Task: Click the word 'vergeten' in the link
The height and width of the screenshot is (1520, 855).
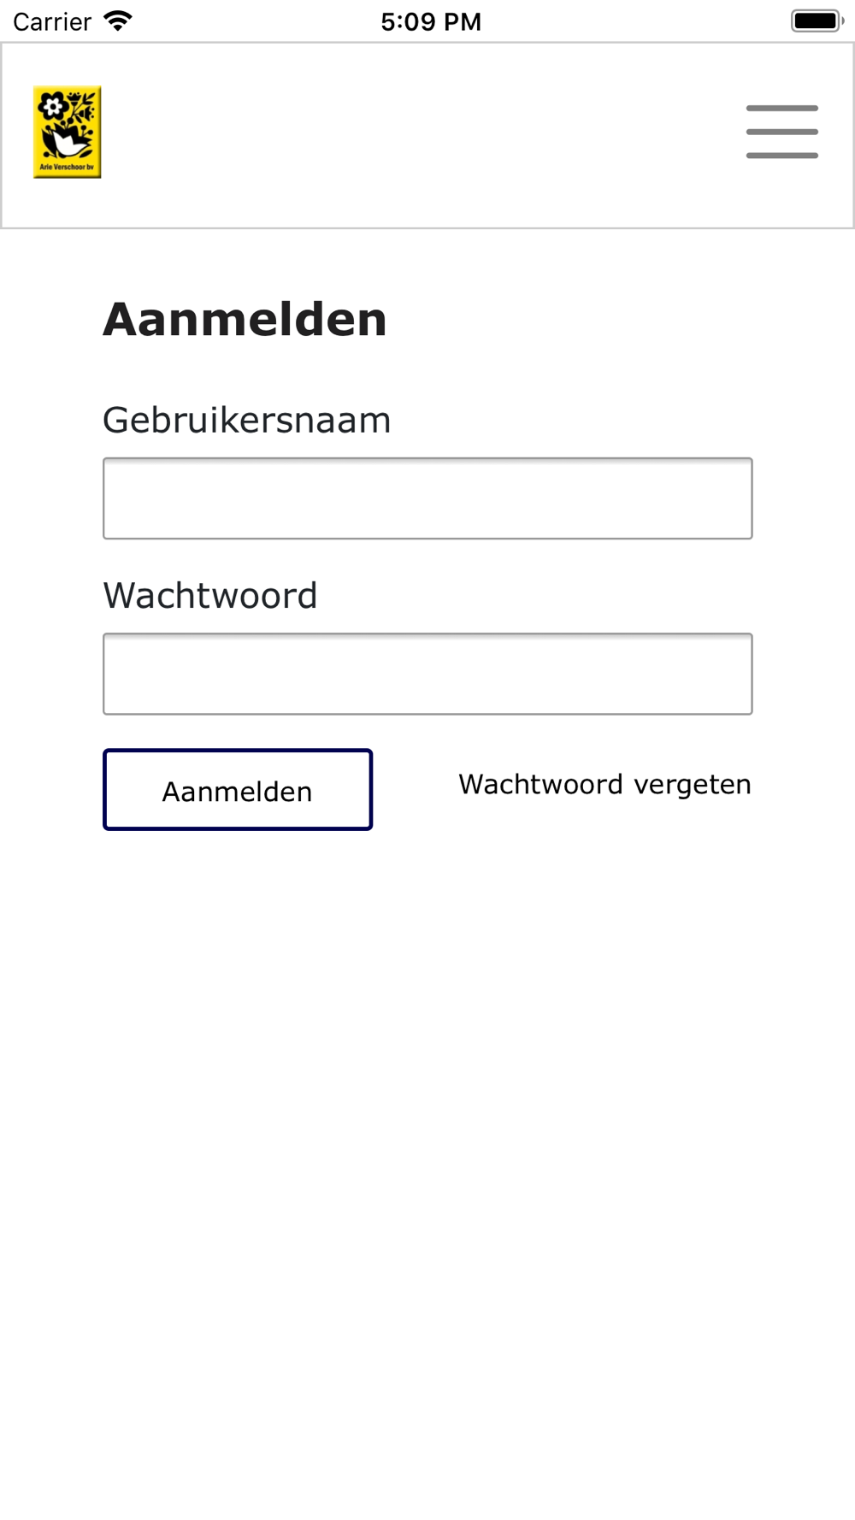Action: click(693, 784)
